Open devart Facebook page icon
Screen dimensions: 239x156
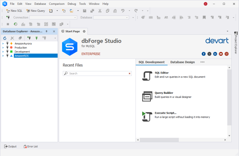(204, 54)
